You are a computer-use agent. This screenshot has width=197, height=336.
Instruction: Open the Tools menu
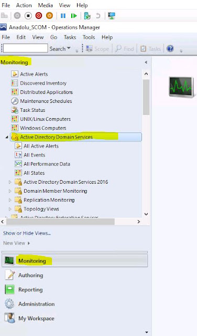coord(89,37)
